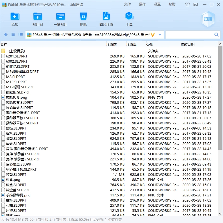
Task: Open the feedback message icon in the title bar
Action: point(196,5)
